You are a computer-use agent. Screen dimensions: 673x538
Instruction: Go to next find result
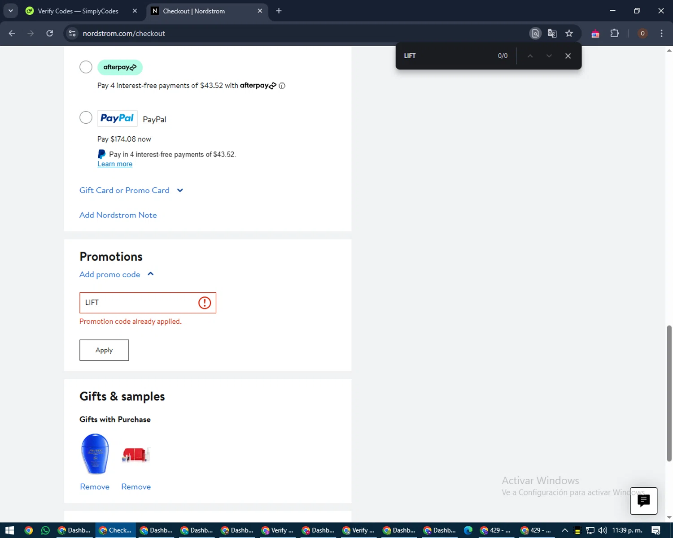click(x=549, y=56)
